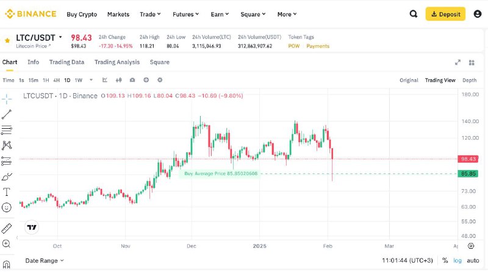Open the user profile icon
The height and width of the screenshot is (272, 488).
[478, 14]
